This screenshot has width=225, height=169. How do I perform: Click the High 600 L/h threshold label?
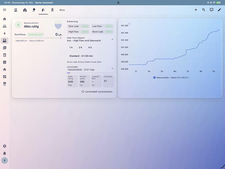(21, 41)
